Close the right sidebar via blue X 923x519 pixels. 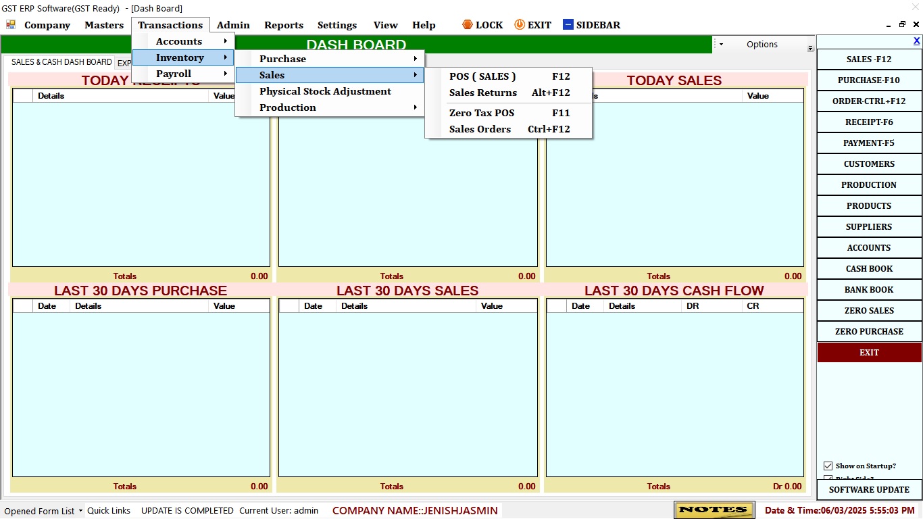click(x=917, y=41)
